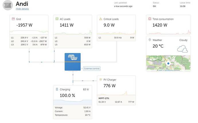
Task: Click the -1957 W grid value
Action: click(x=24, y=25)
